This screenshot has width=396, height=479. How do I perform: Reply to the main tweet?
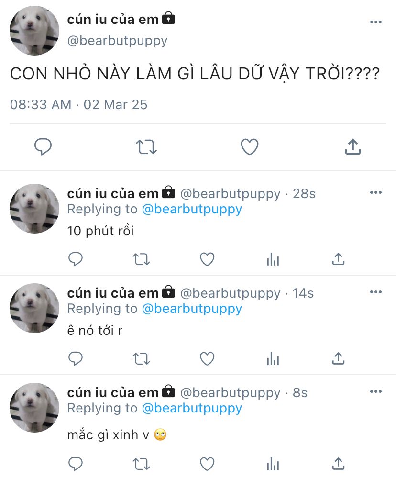click(43, 146)
